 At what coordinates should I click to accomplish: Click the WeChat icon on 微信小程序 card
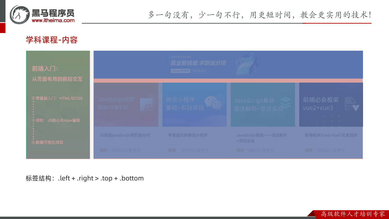click(x=213, y=103)
